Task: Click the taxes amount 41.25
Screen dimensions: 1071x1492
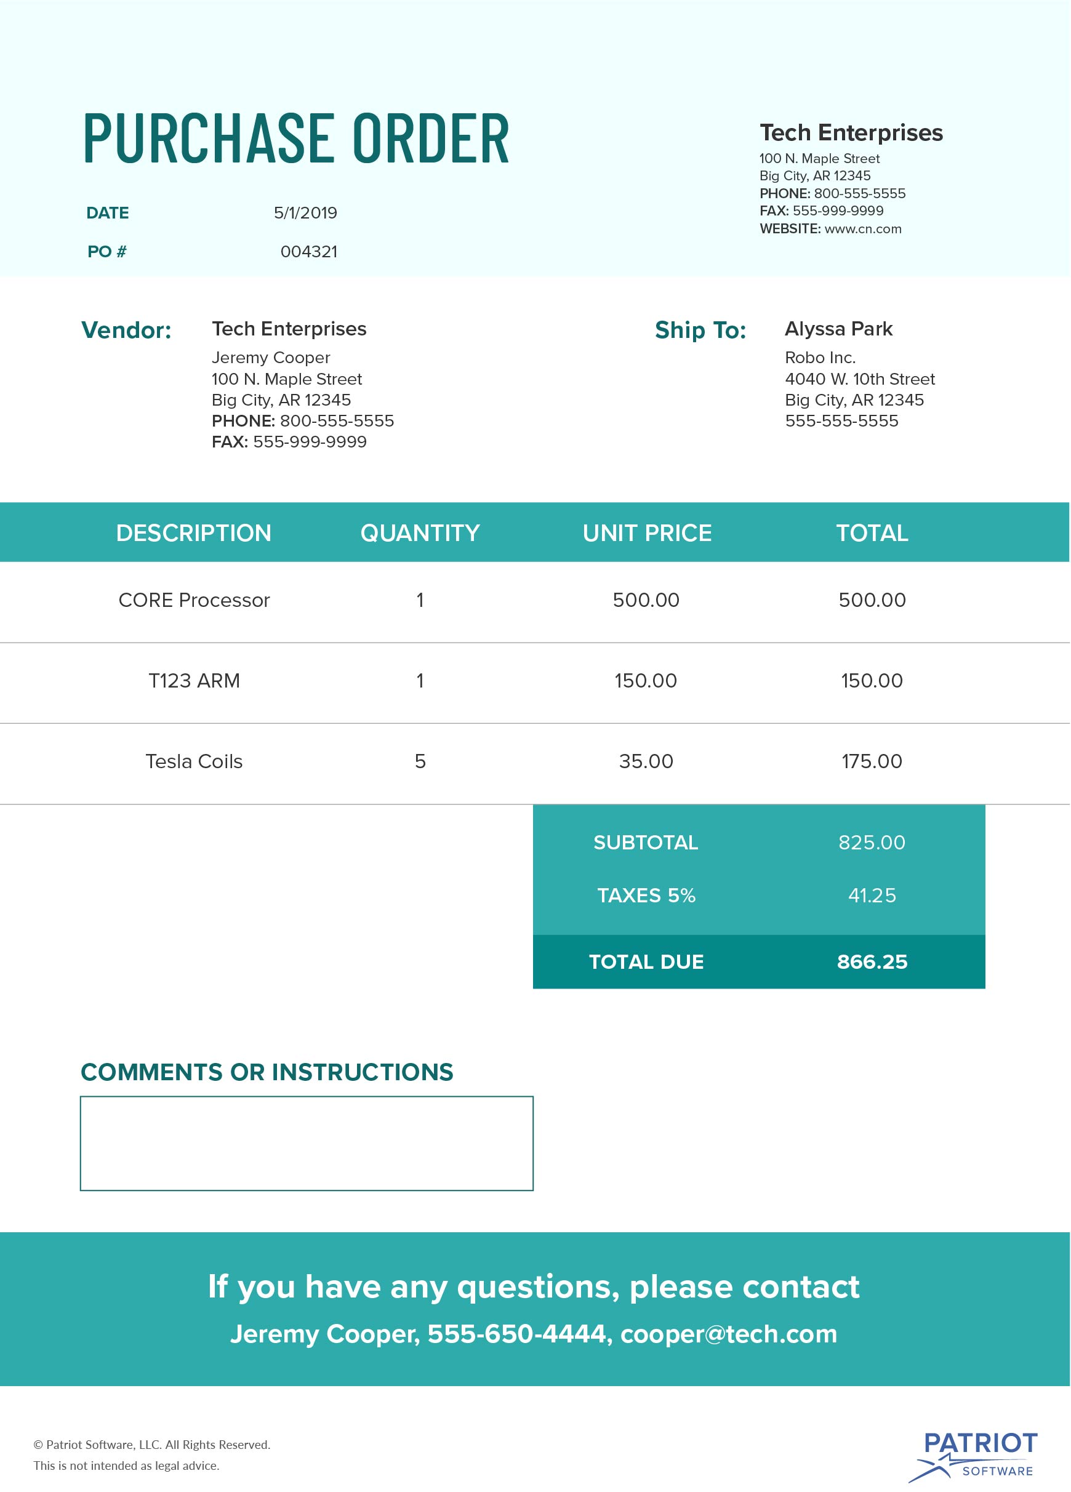Action: tap(872, 896)
